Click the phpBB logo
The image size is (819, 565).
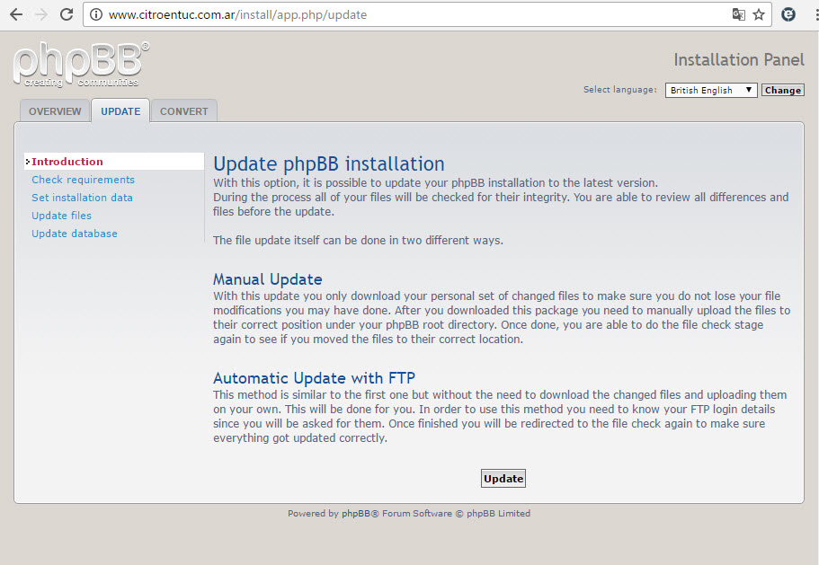tap(81, 65)
